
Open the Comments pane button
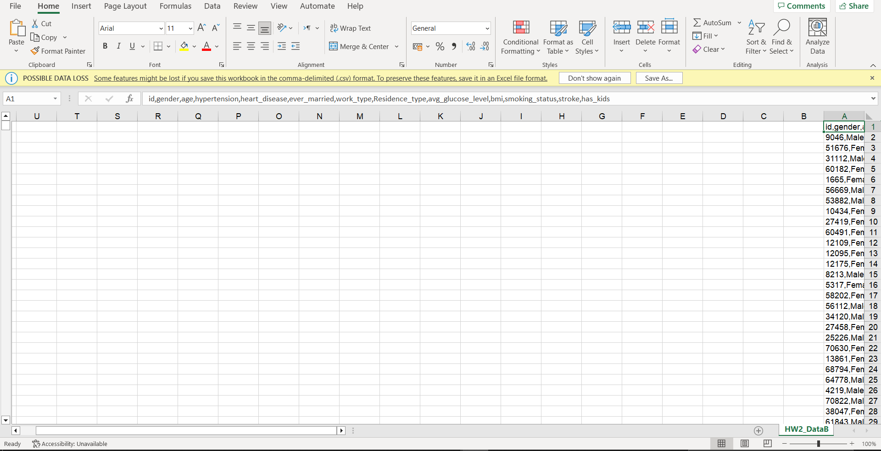802,6
